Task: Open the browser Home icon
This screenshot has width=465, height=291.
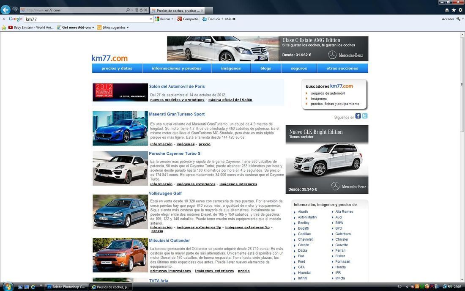Action: (x=447, y=10)
